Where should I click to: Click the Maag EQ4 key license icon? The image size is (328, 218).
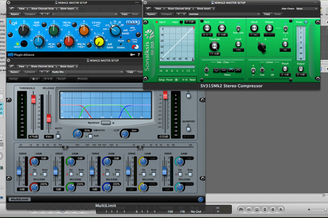[132, 54]
